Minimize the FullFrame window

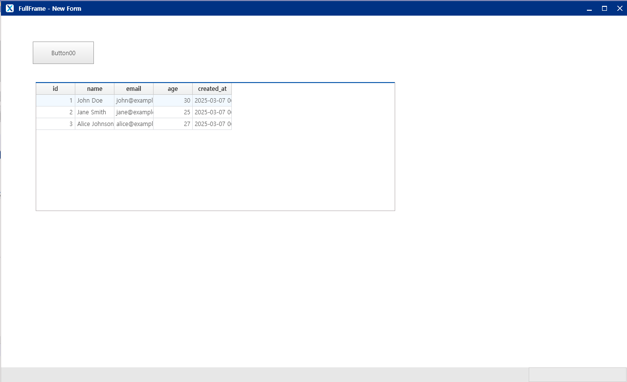pyautogui.click(x=589, y=8)
